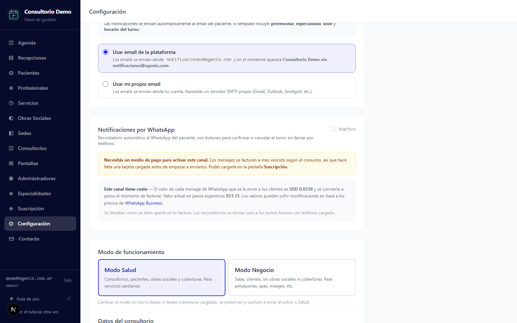The image size is (517, 323).
Task: Click the Sedes sidebar icon
Action: pos(11,133)
